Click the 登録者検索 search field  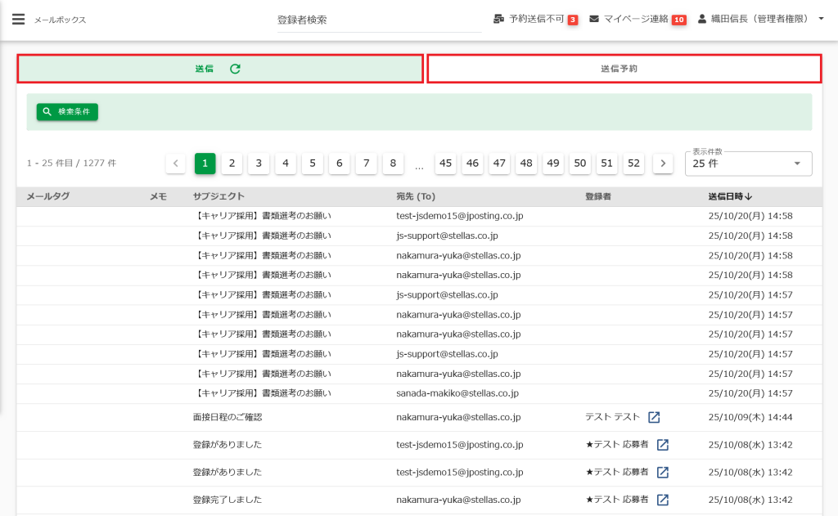tap(378, 20)
